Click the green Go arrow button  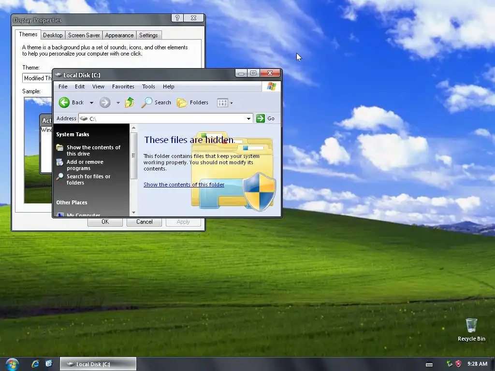tap(261, 118)
